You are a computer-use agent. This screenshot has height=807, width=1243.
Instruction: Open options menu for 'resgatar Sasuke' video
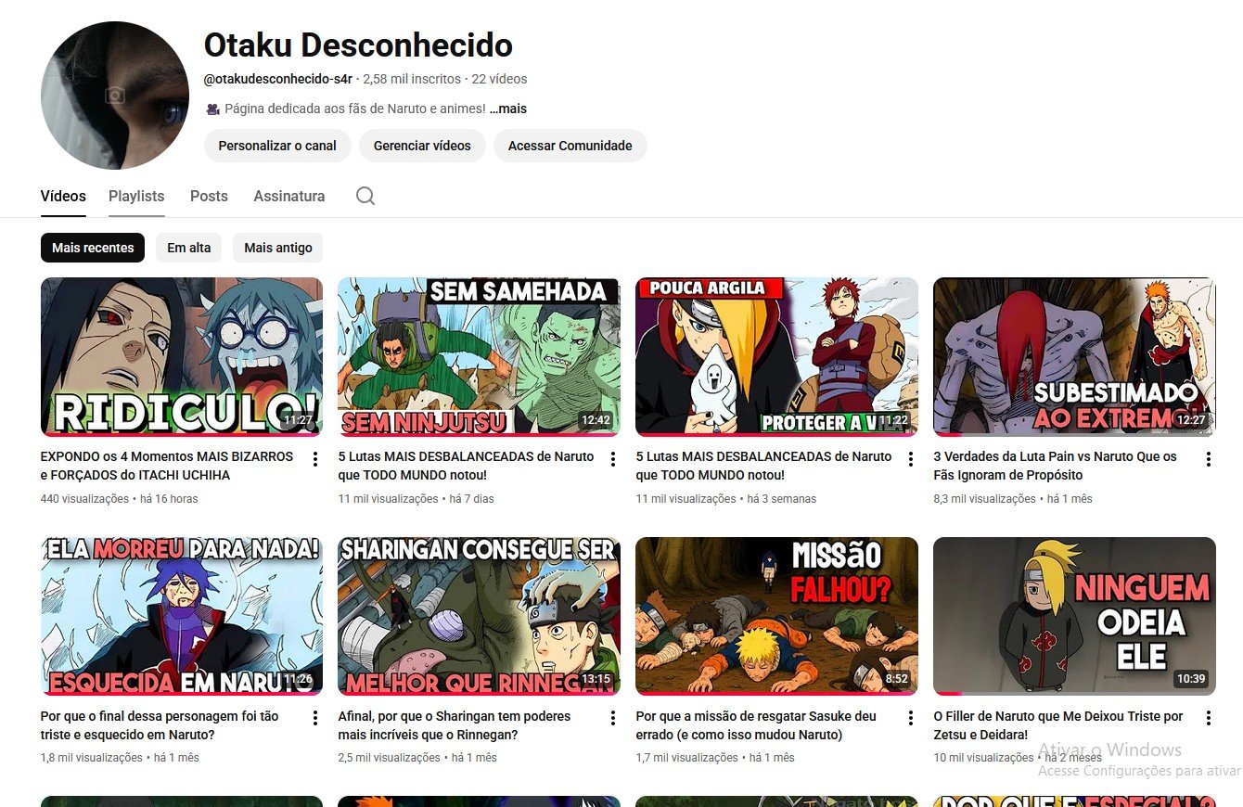(910, 718)
